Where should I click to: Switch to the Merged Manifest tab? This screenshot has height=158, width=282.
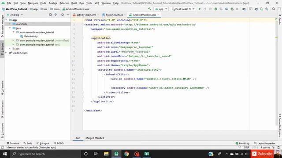pos(95,138)
